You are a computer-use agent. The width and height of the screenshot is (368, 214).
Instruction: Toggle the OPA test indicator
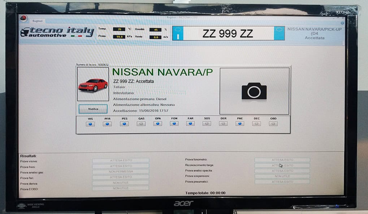click(x=158, y=123)
